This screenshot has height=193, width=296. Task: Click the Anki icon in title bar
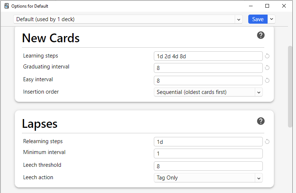[7, 6]
